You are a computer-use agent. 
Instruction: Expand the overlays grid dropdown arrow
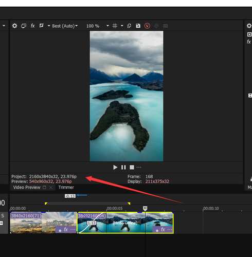pyautogui.click(x=122, y=26)
